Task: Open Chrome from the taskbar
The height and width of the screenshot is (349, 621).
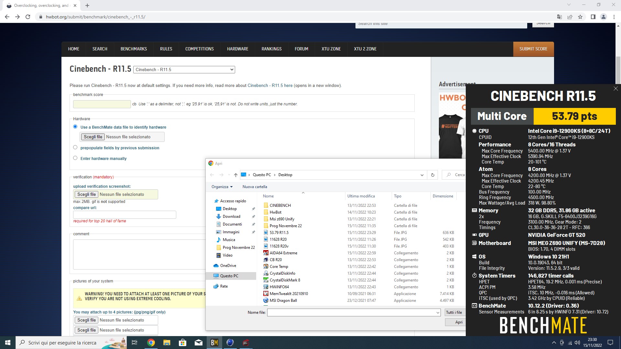Action: (151, 343)
